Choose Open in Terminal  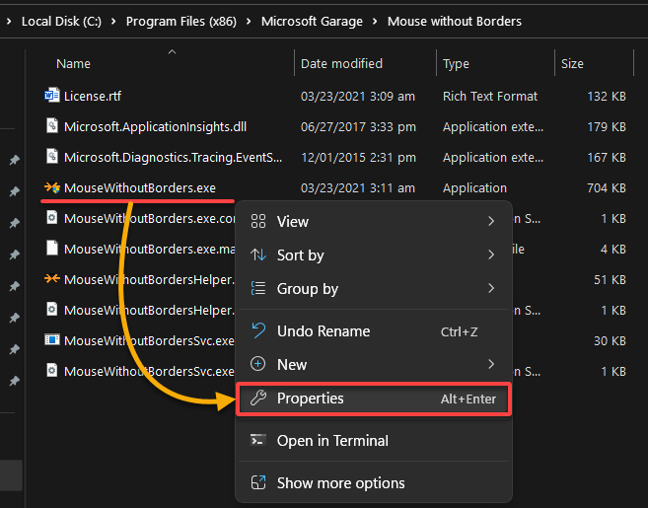[374, 440]
